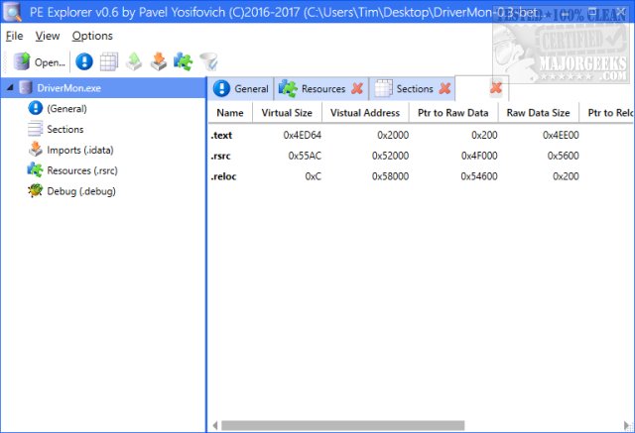
Task: Click the PE Explorer title bar icon
Action: (13, 12)
